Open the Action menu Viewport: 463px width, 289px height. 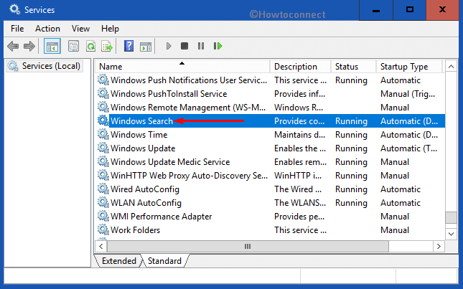point(47,29)
